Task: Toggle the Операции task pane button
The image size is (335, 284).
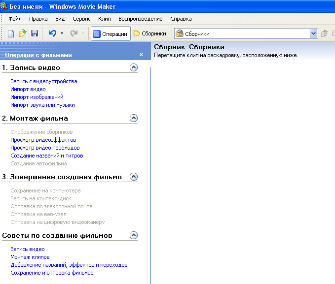Action: (x=111, y=33)
